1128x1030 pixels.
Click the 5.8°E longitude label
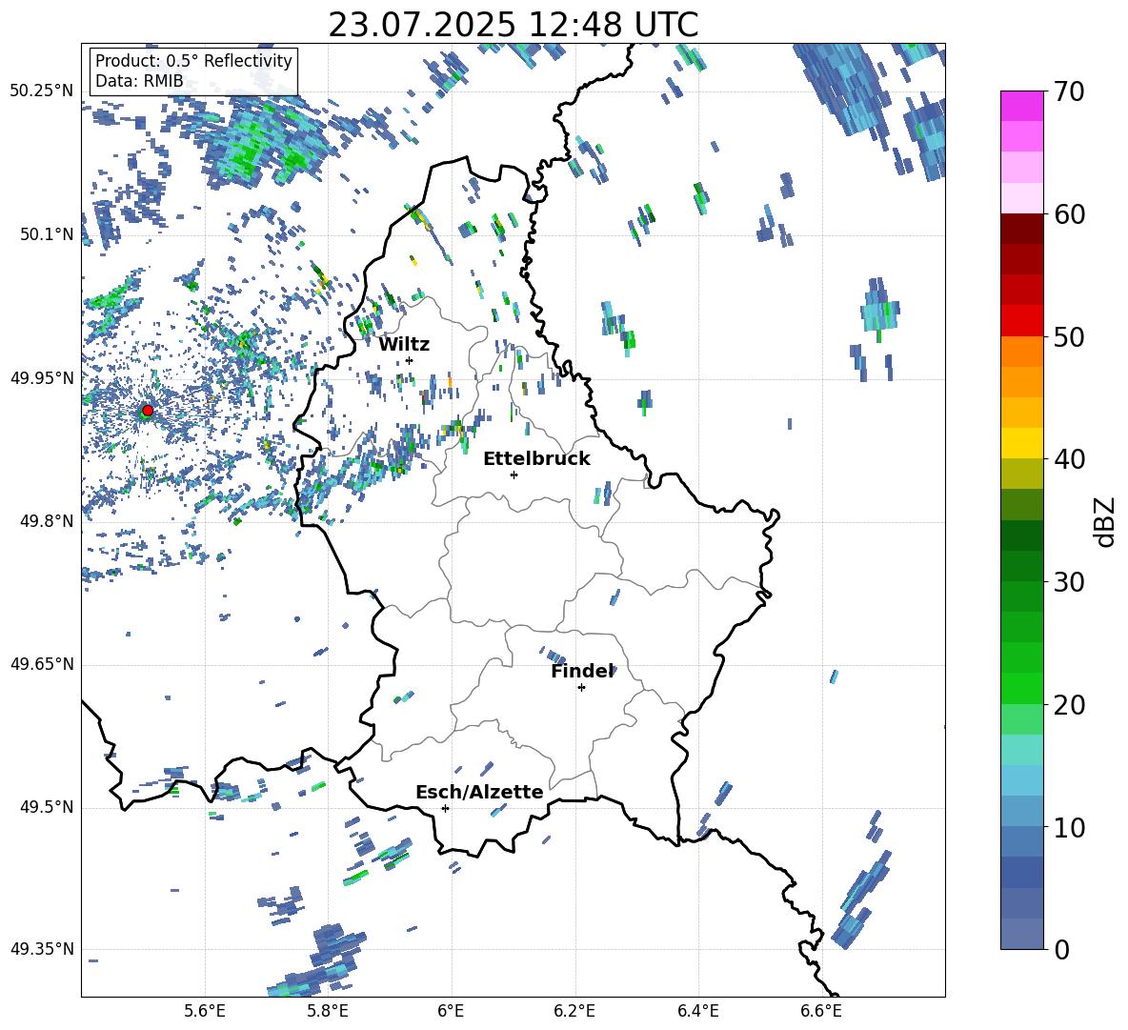point(328,1011)
